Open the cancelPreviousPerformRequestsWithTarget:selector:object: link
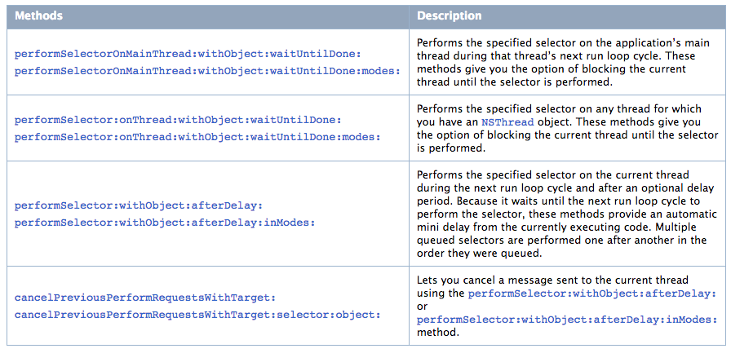Screen dimensions: 731x353 point(197,314)
